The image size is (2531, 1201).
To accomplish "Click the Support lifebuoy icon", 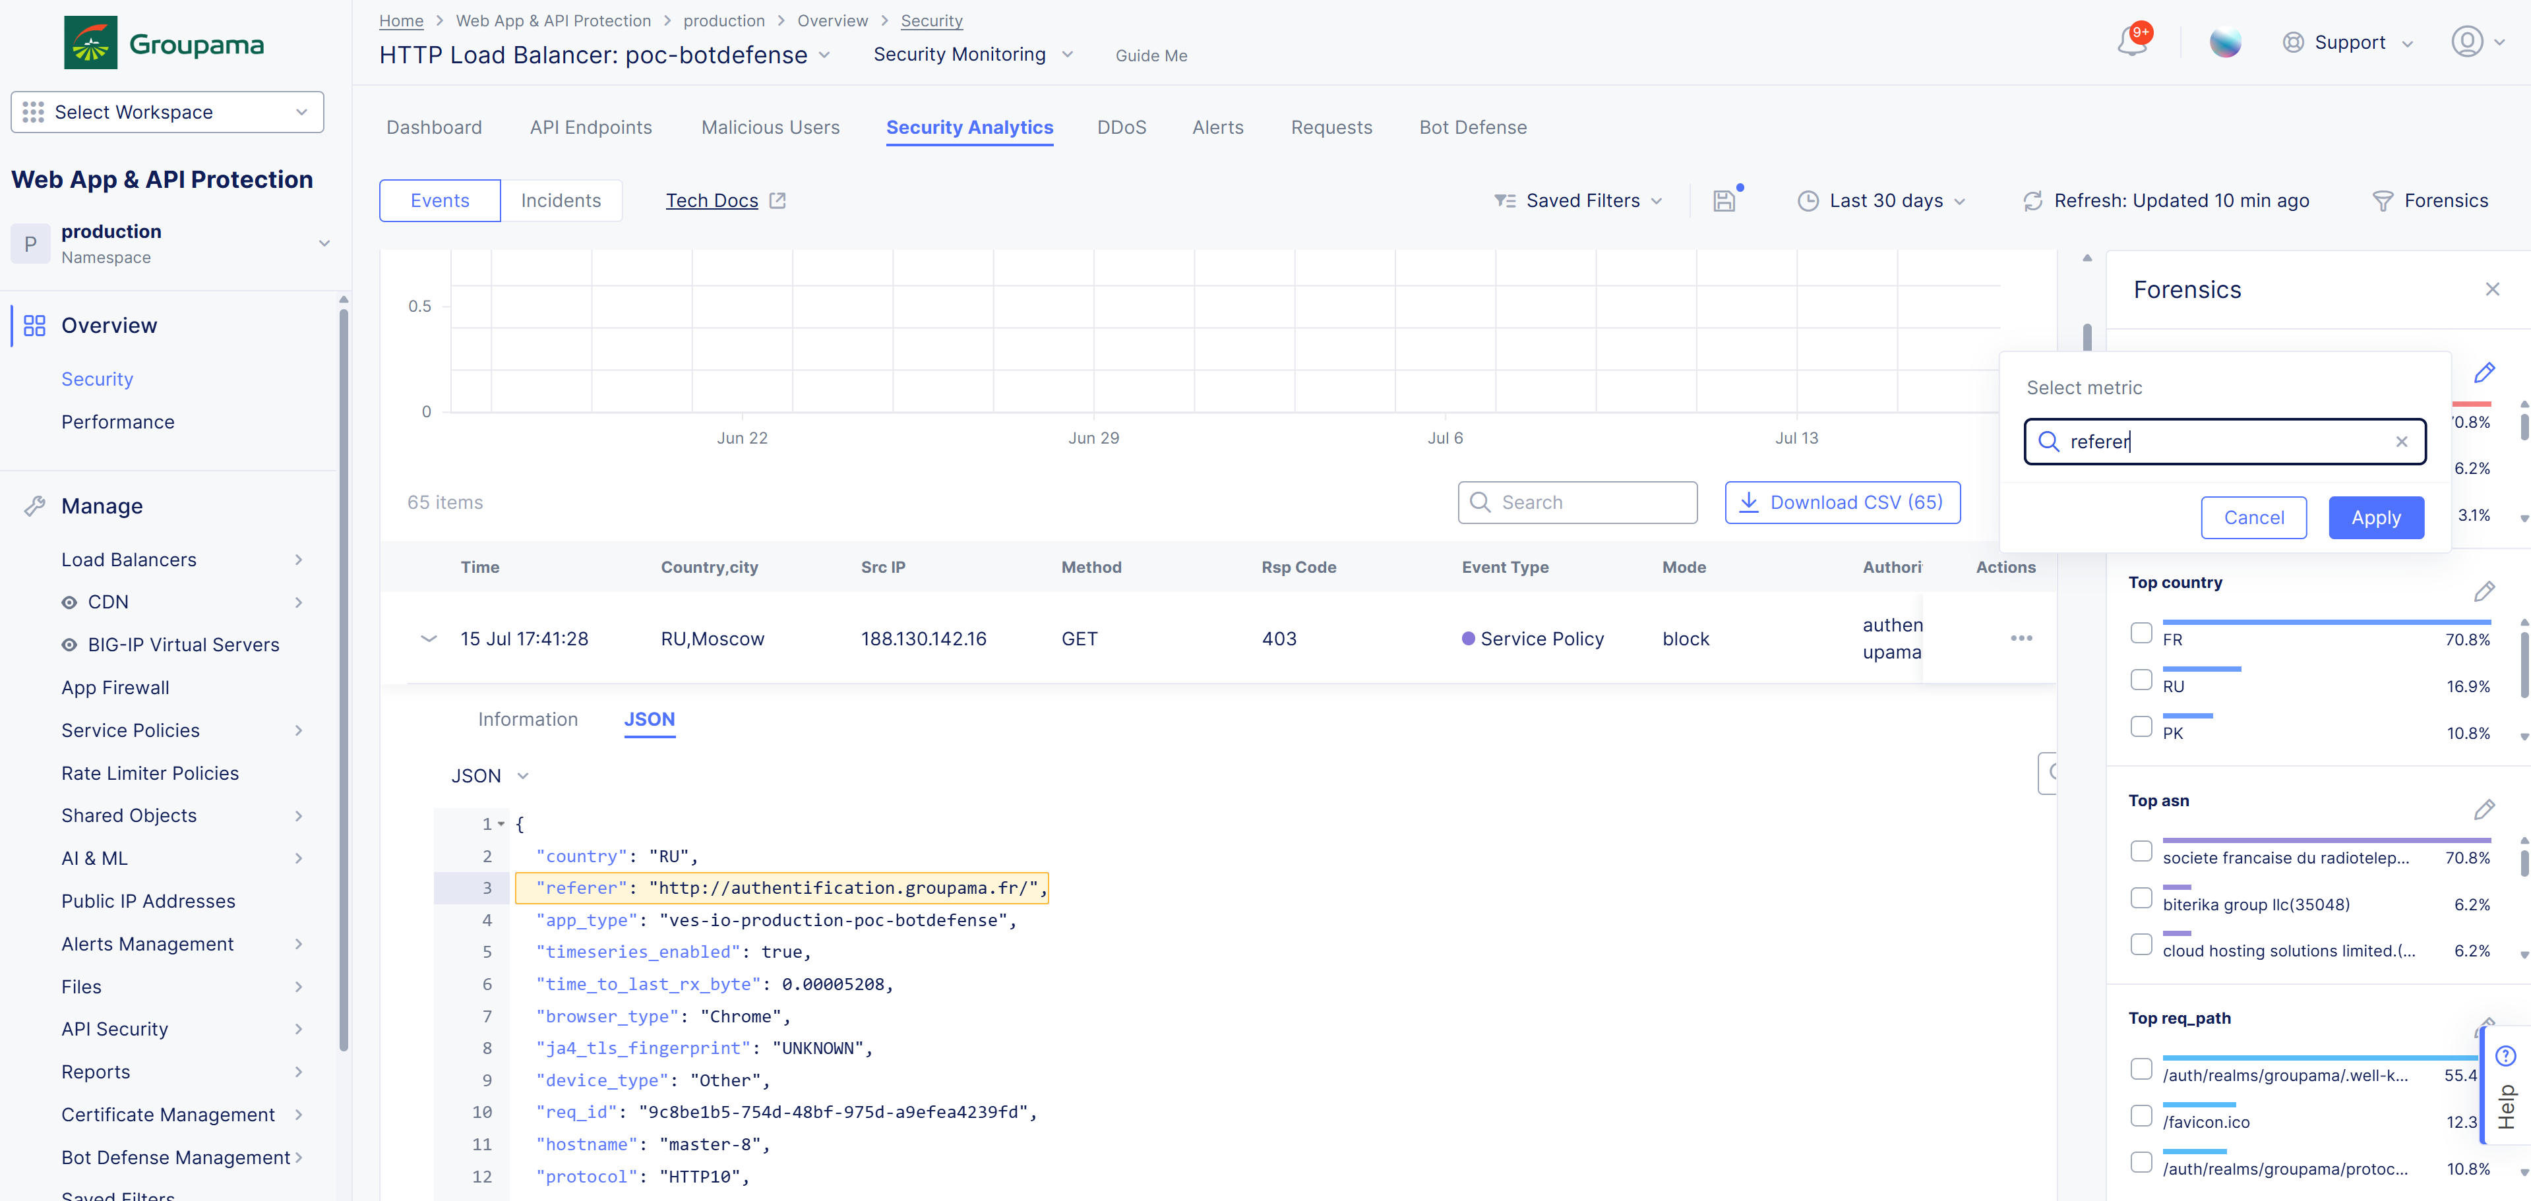I will pos(2293,42).
